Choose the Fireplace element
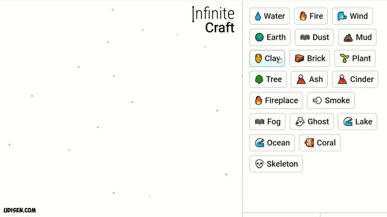 (x=276, y=101)
